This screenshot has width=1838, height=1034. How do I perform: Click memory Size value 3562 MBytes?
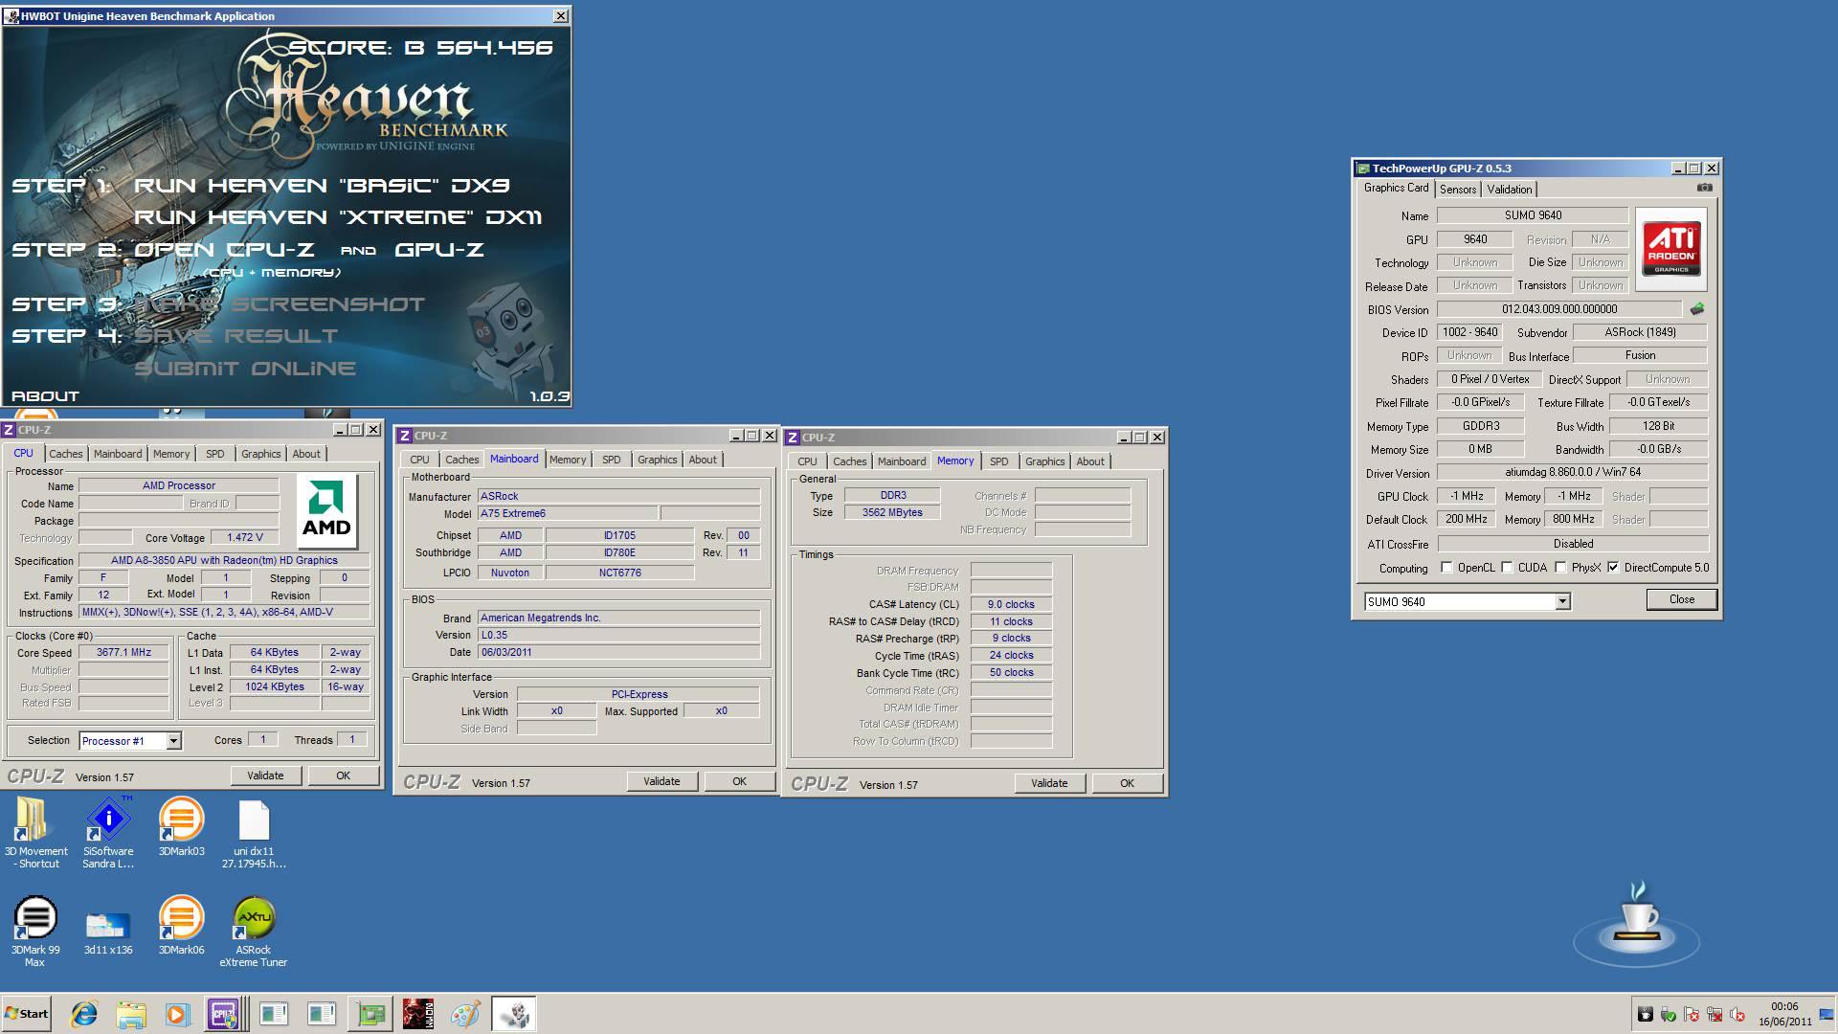pos(892,512)
